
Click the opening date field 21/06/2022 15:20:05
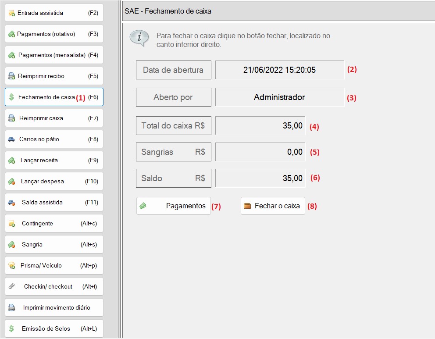pos(280,70)
